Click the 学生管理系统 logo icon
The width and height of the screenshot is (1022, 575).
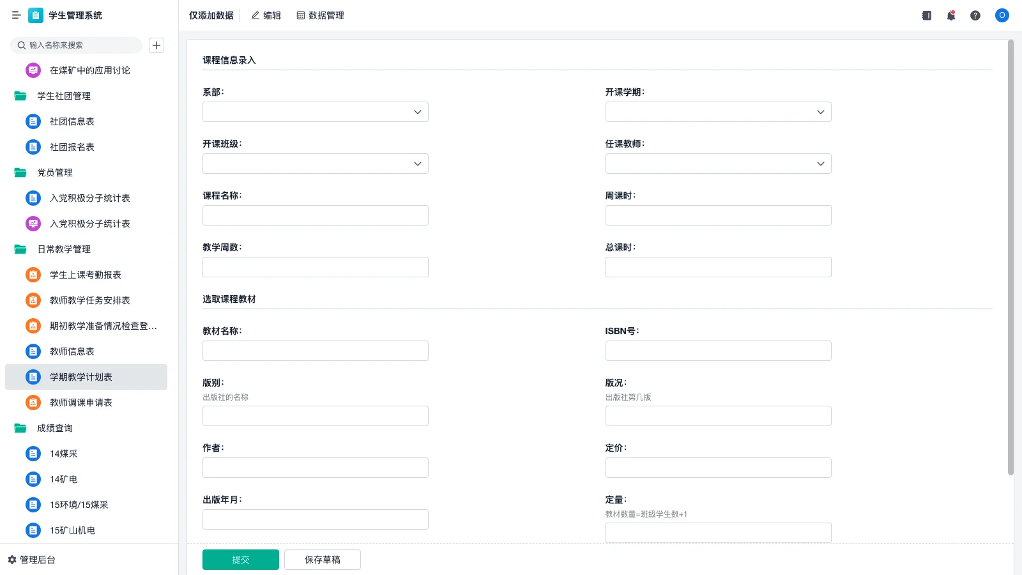pyautogui.click(x=36, y=15)
